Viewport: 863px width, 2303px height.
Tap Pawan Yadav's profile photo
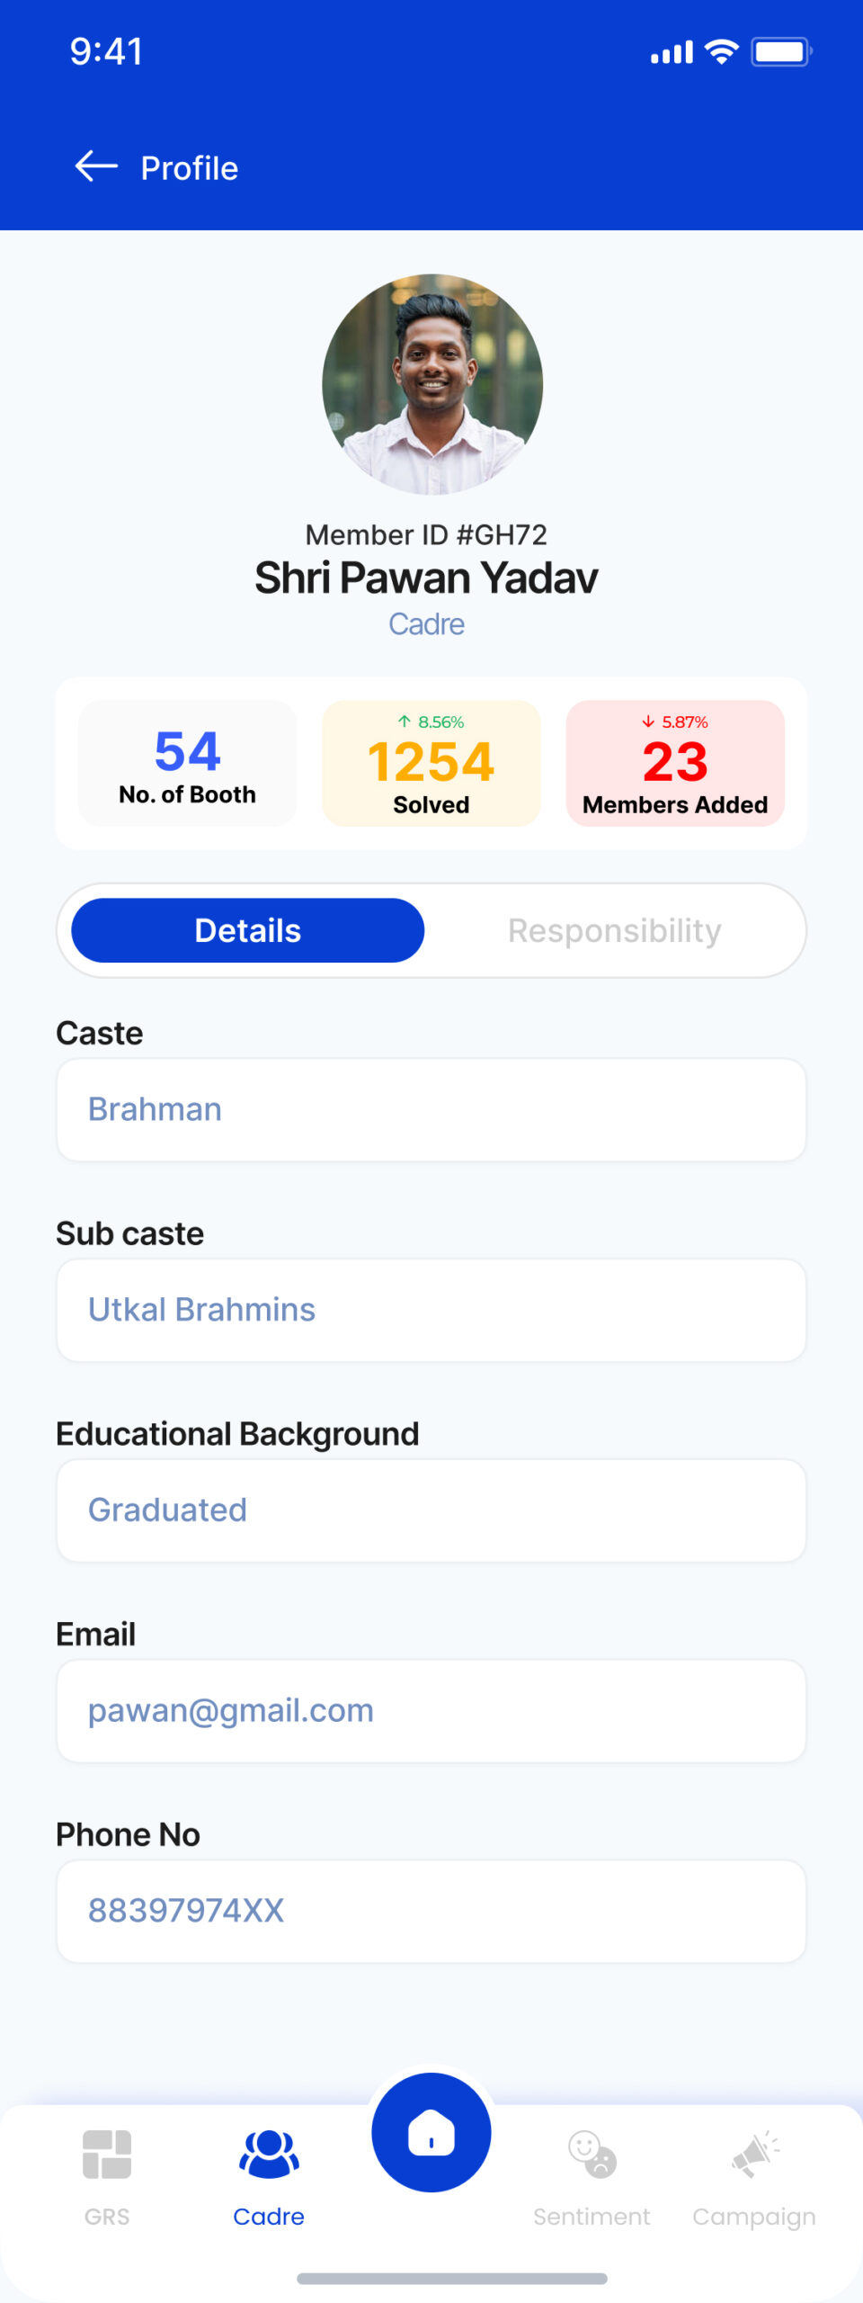coord(432,384)
